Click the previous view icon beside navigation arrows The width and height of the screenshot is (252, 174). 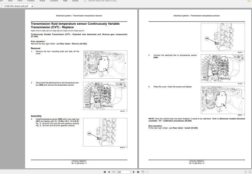(143, 172)
